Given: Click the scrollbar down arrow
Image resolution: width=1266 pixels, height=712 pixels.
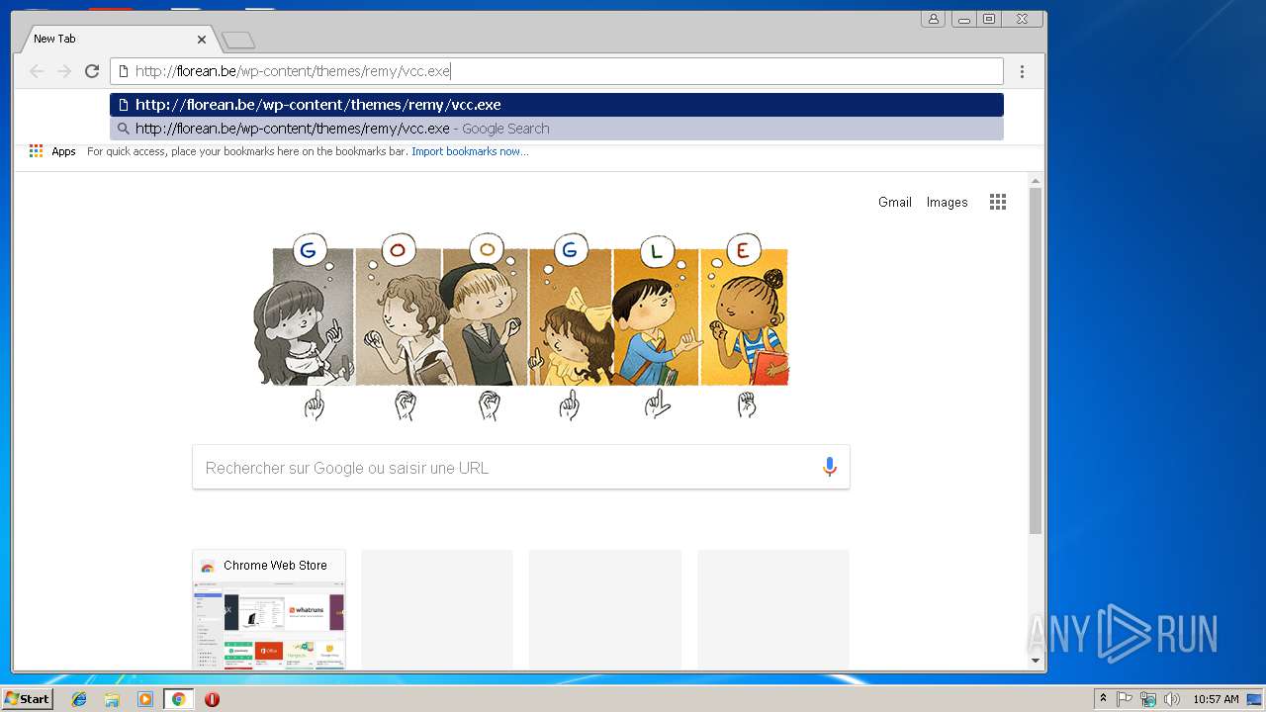Looking at the screenshot, I should click(1036, 661).
